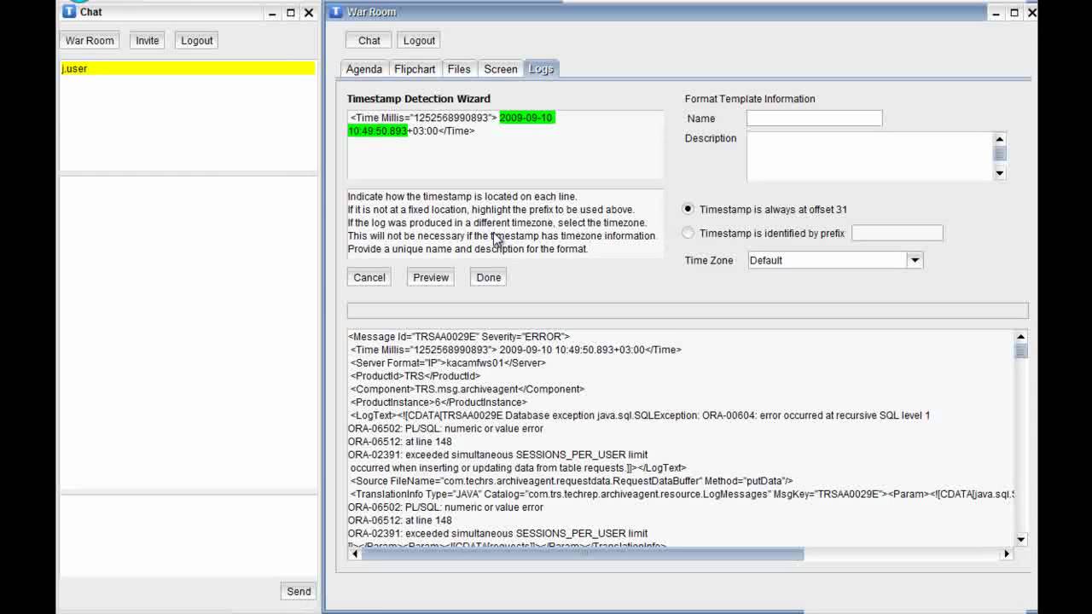Click the Chat window title icon
The width and height of the screenshot is (1092, 614).
[69, 12]
